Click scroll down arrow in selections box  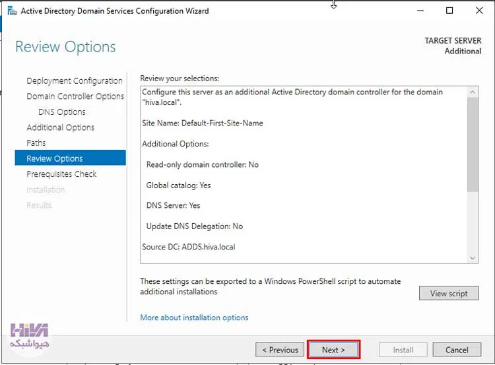(473, 257)
